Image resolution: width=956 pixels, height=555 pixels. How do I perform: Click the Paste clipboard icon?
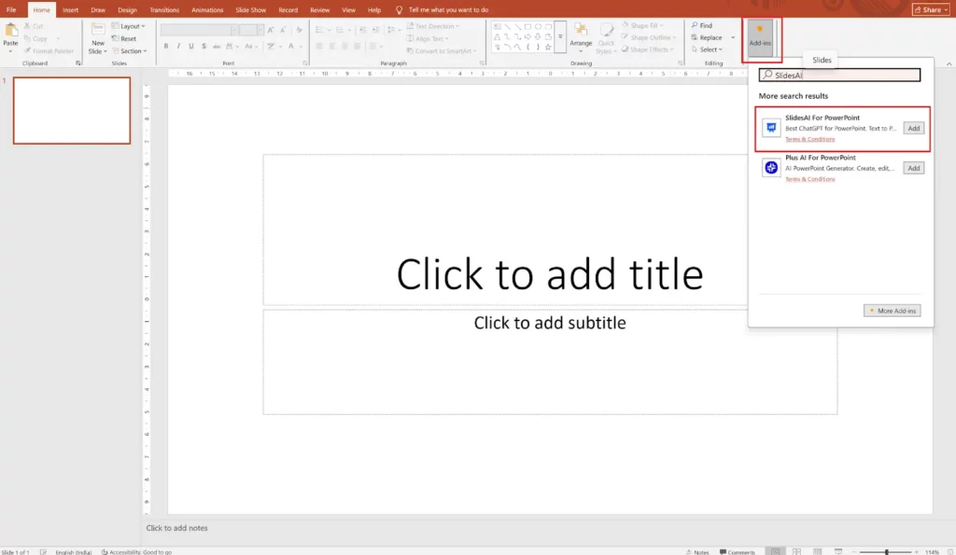[x=10, y=34]
